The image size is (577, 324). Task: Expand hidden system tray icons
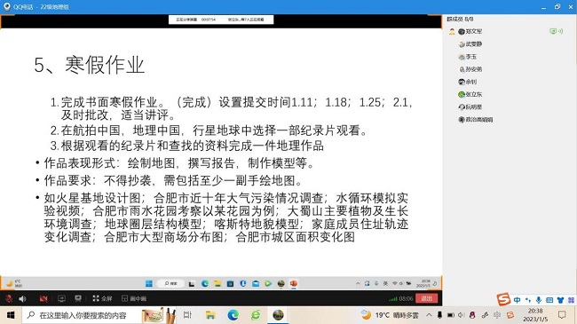429,315
